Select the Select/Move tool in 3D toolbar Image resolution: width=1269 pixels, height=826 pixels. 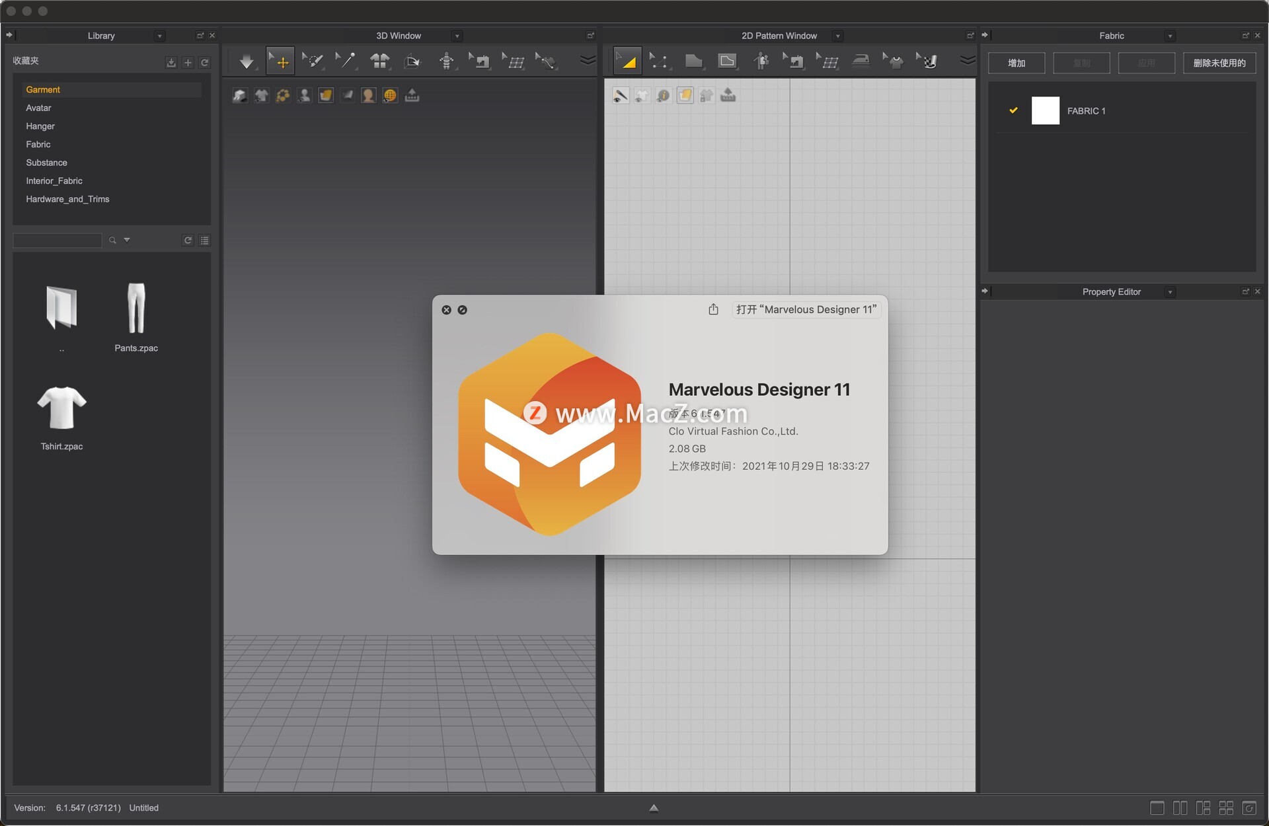[x=280, y=61]
